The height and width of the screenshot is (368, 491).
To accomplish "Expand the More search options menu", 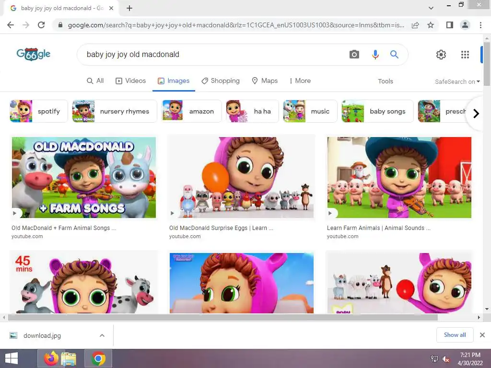I will (300, 80).
